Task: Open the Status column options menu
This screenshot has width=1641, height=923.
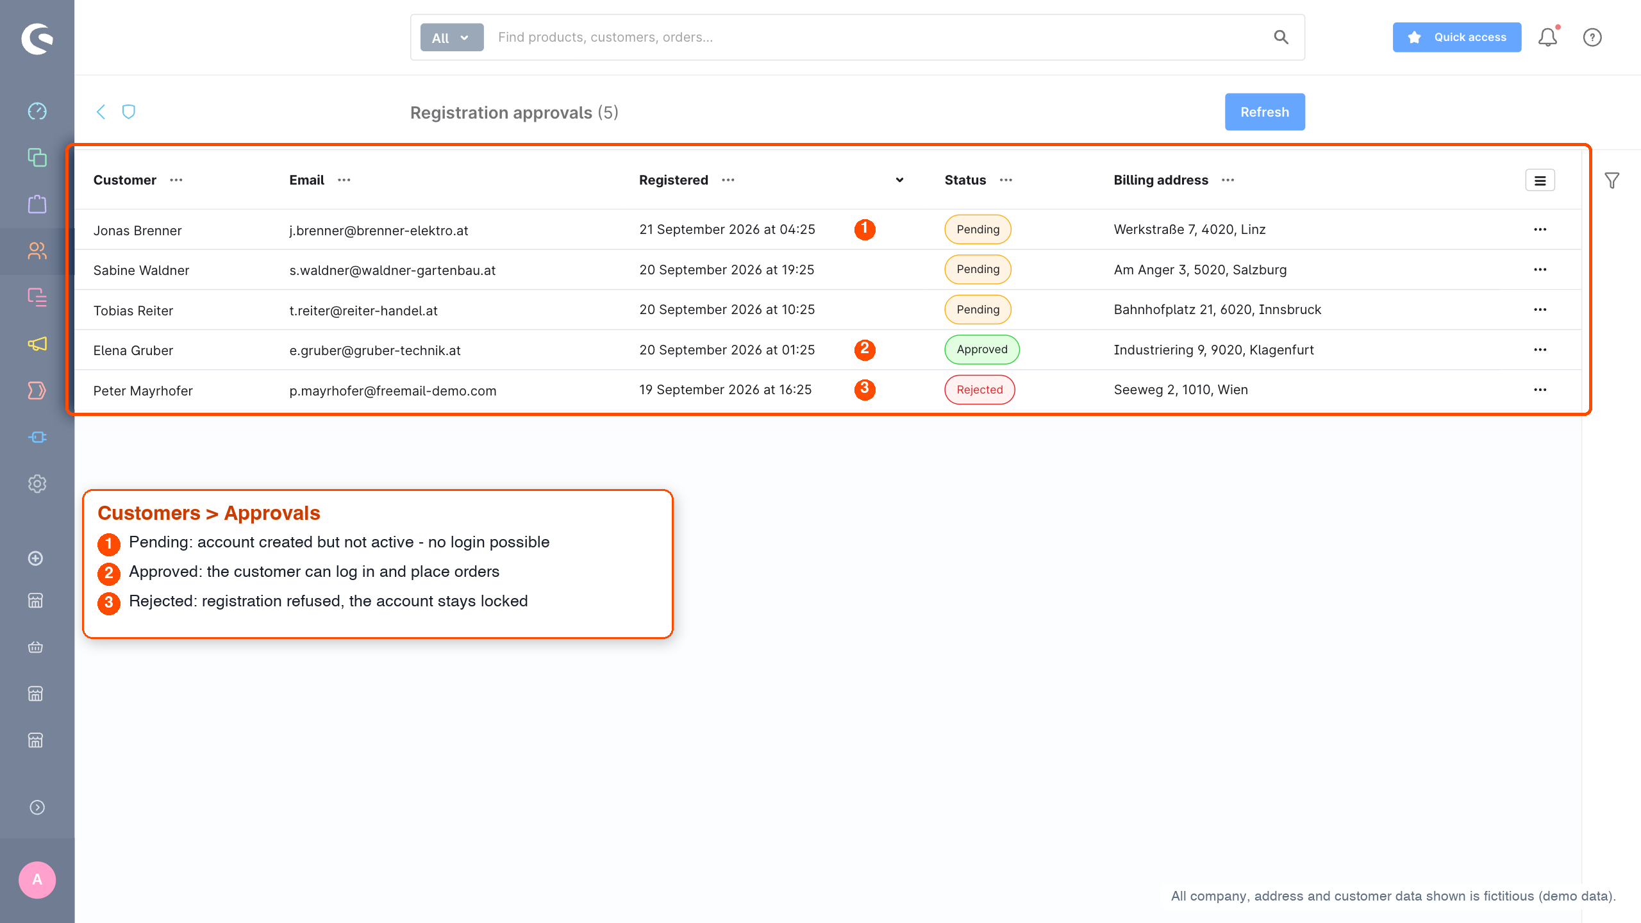Action: pos(1006,180)
